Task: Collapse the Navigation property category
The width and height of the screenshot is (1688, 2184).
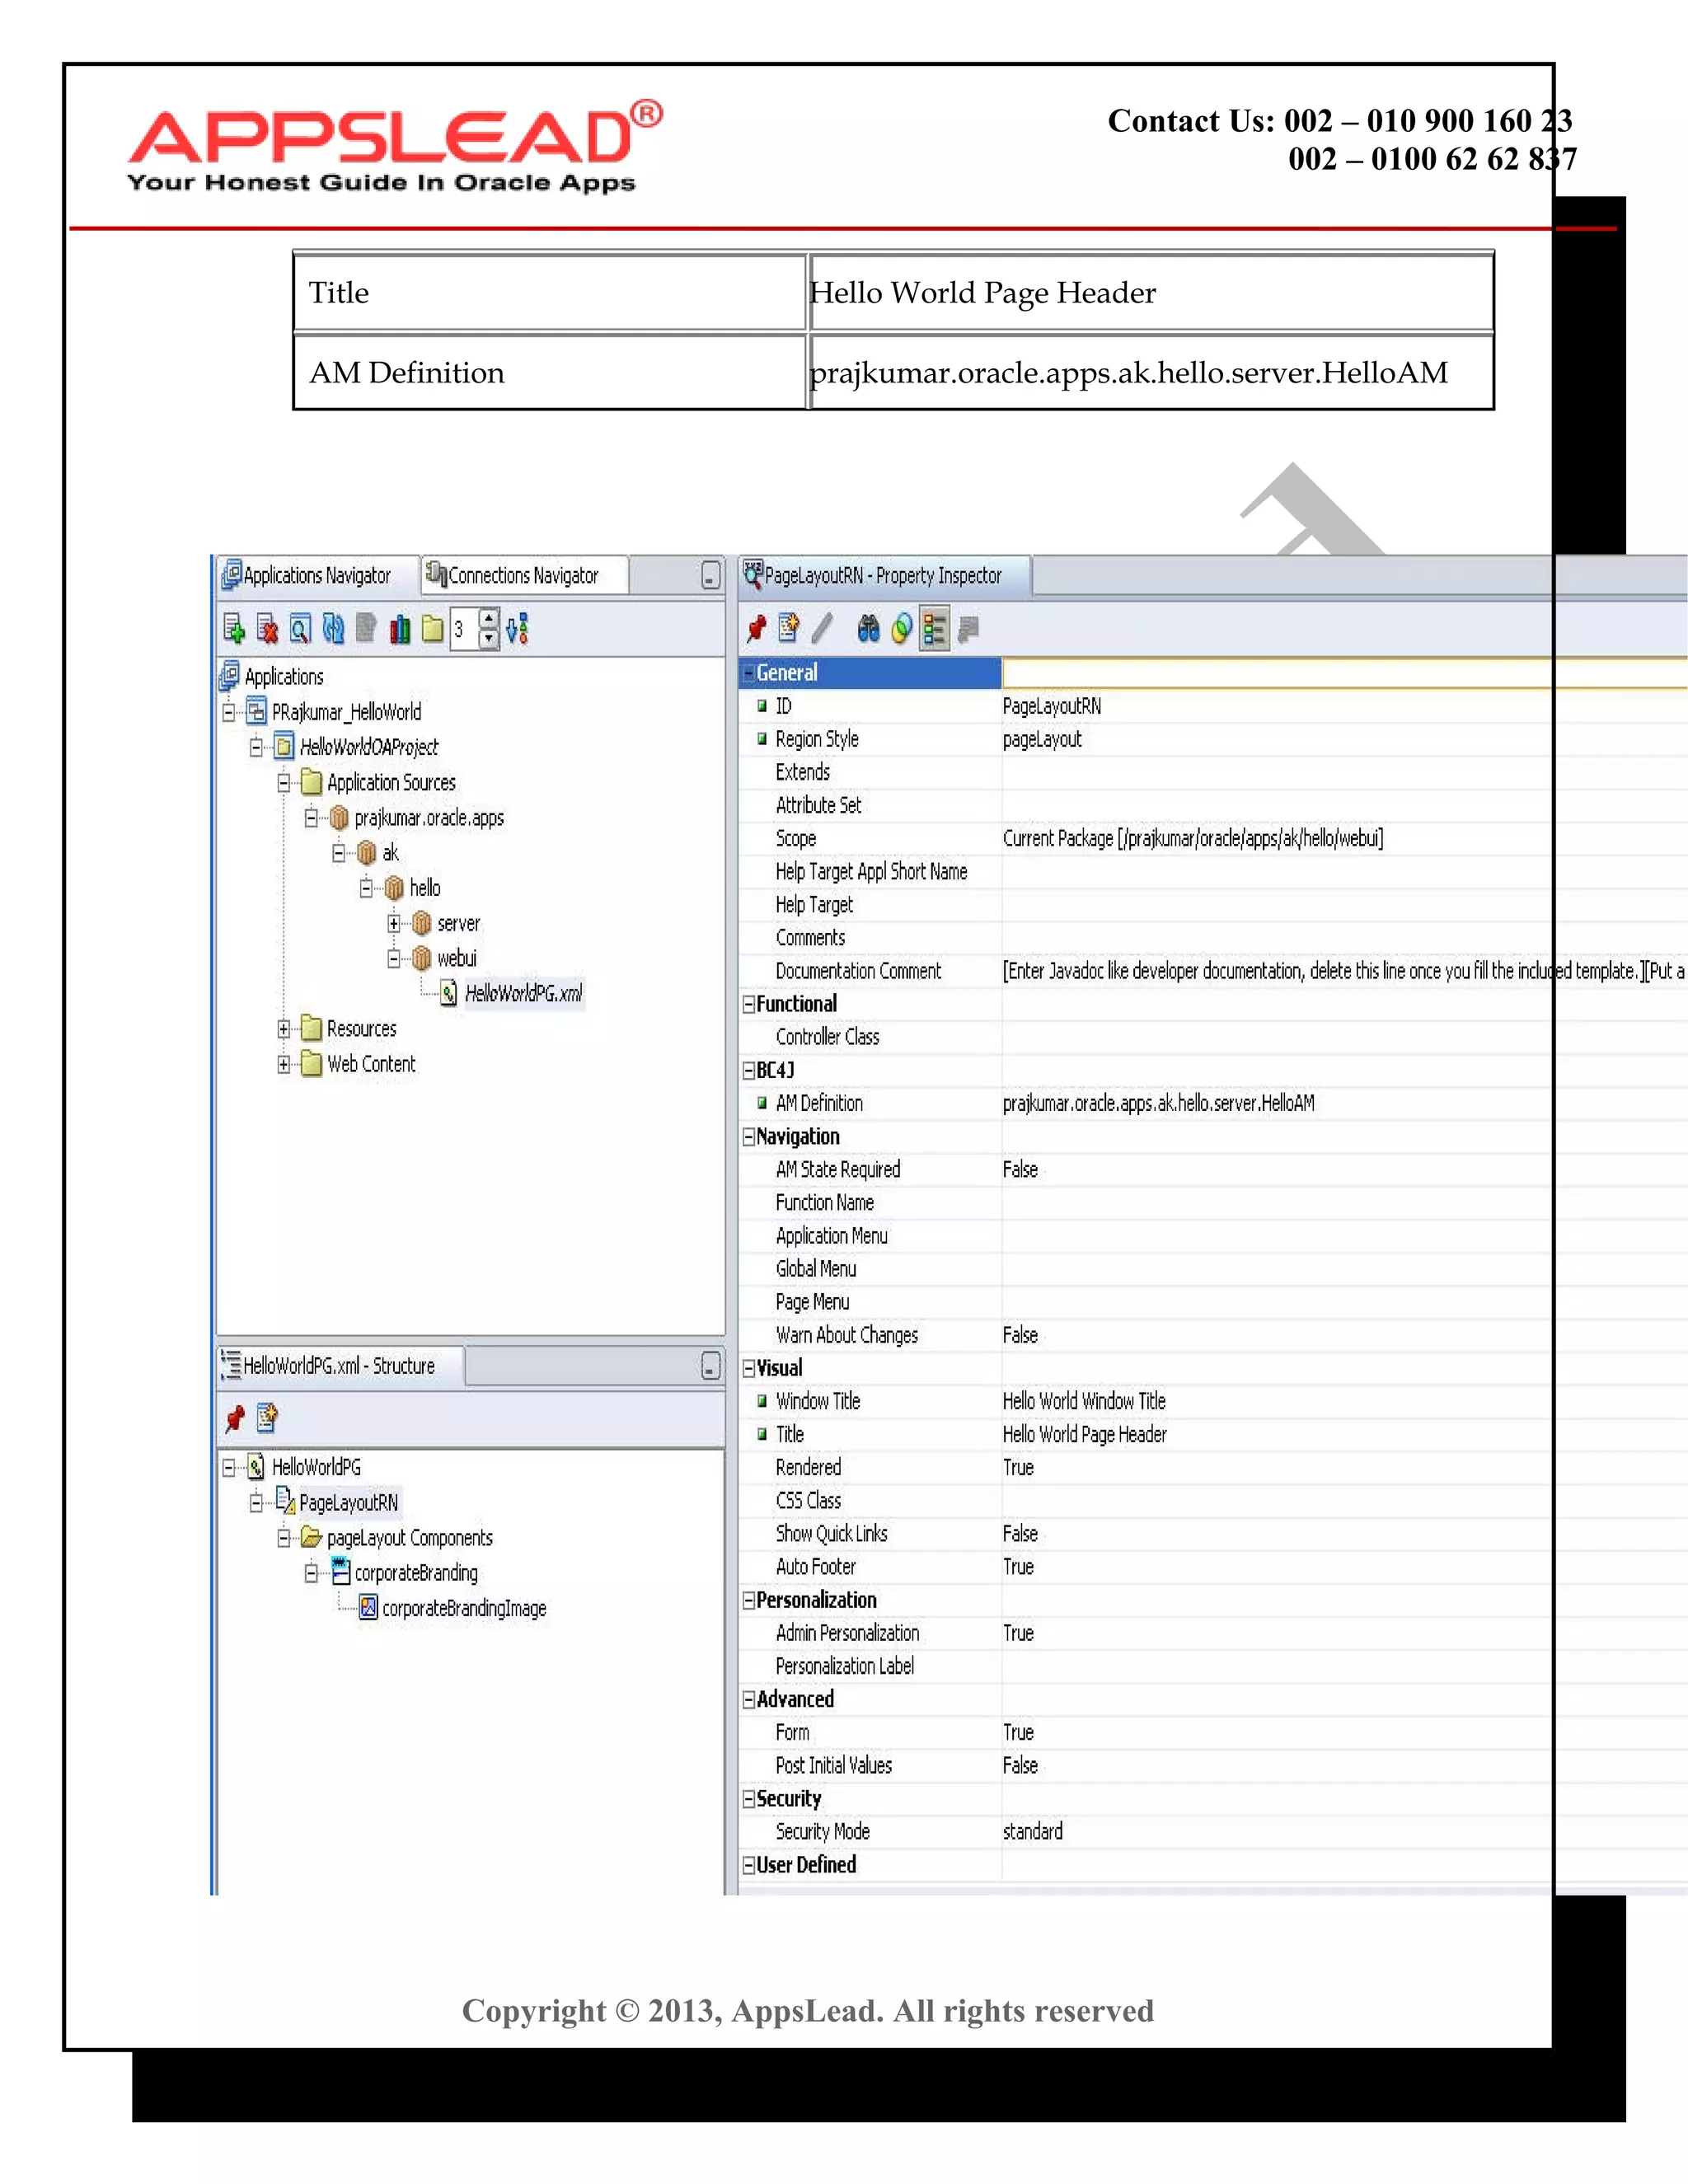Action: 748,1136
